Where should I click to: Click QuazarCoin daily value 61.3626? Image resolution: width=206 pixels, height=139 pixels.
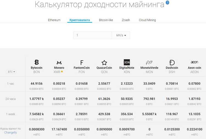[x=104, y=99]
